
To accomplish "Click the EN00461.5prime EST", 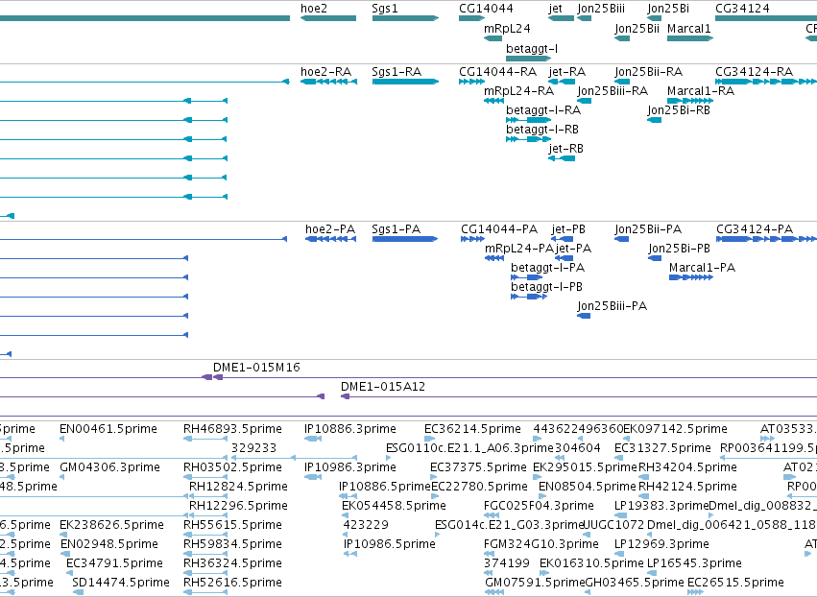I will tap(62, 439).
